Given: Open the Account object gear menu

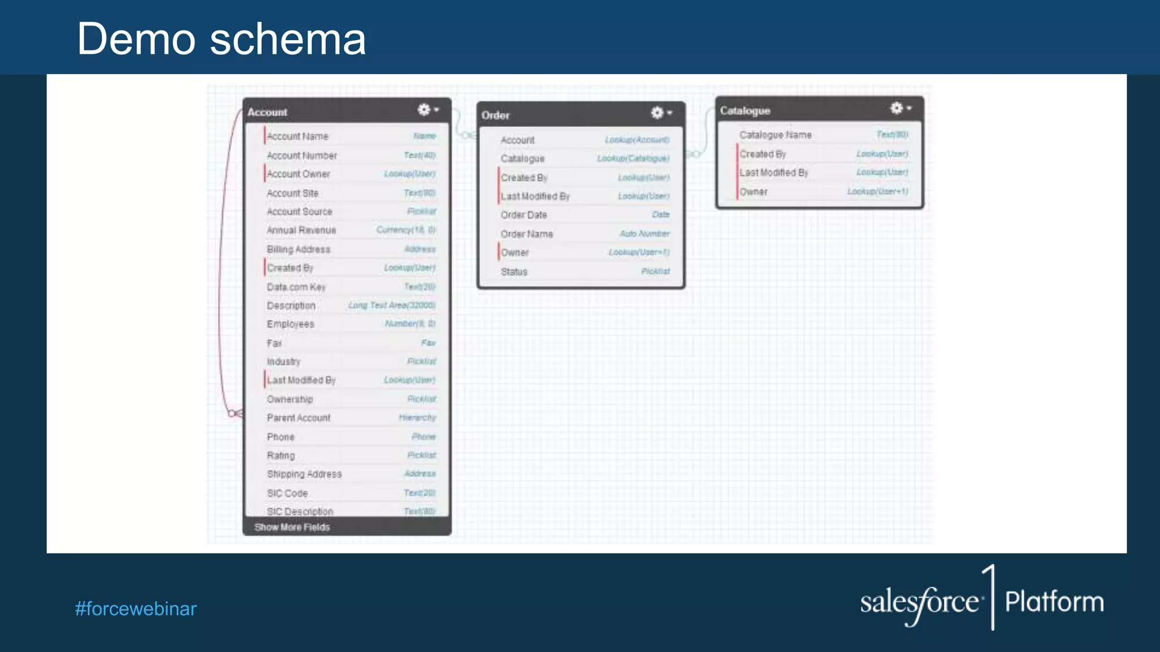Looking at the screenshot, I should 428,110.
